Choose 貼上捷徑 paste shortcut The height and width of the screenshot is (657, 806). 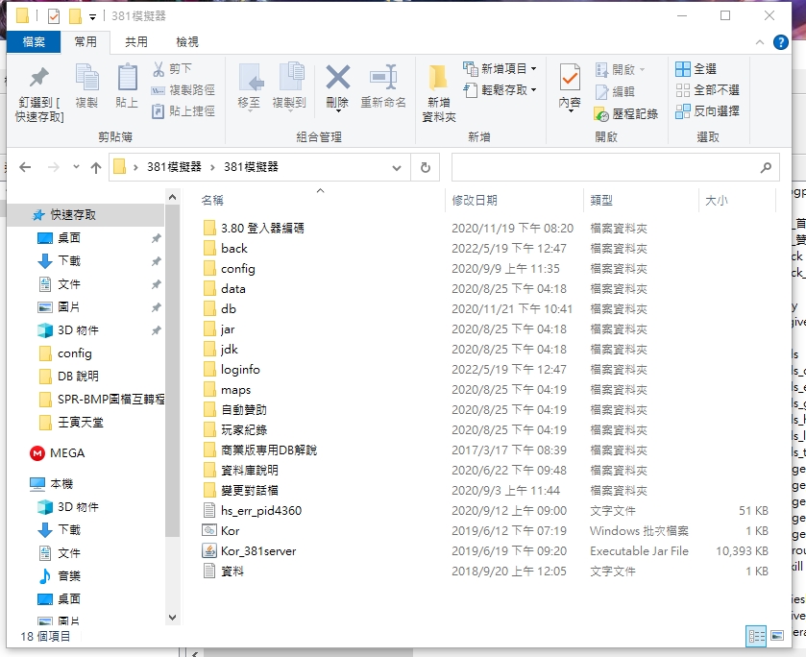pos(183,111)
